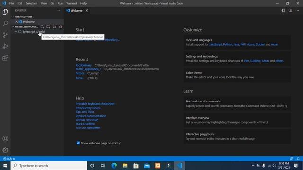Open the Accounts menu icon

coord(5,138)
